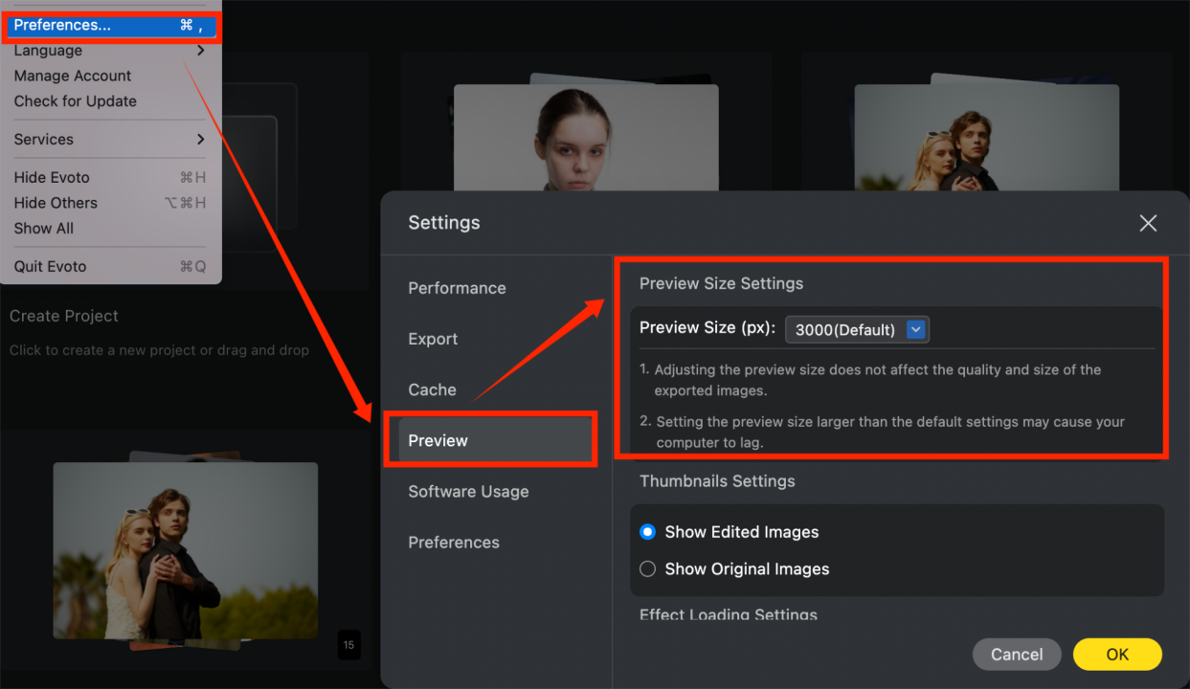Choose Quit Evoto from menu
This screenshot has height=689, width=1190.
pos(50,267)
